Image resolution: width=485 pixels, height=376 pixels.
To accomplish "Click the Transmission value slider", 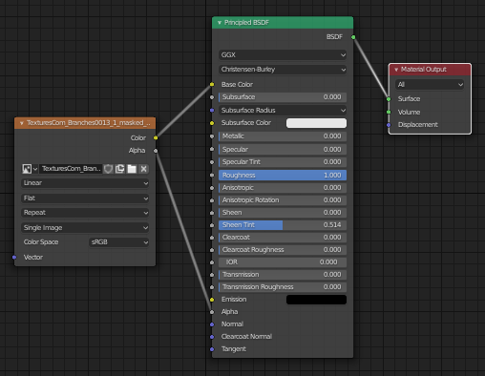I will (283, 275).
